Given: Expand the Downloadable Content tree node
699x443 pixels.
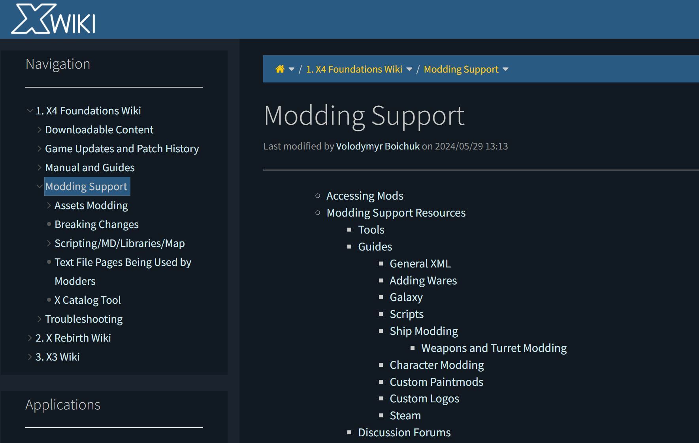Looking at the screenshot, I should 39,130.
